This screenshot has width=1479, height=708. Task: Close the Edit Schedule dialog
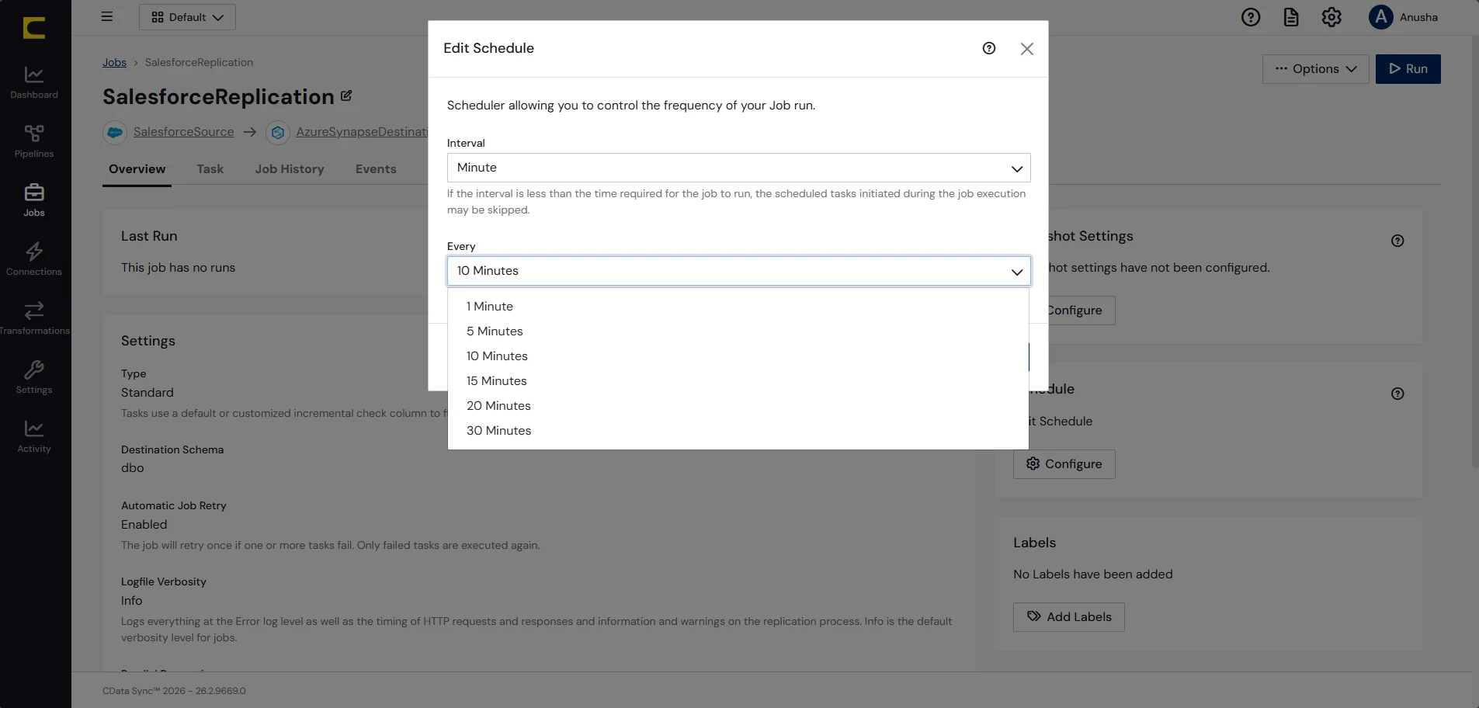click(1027, 49)
